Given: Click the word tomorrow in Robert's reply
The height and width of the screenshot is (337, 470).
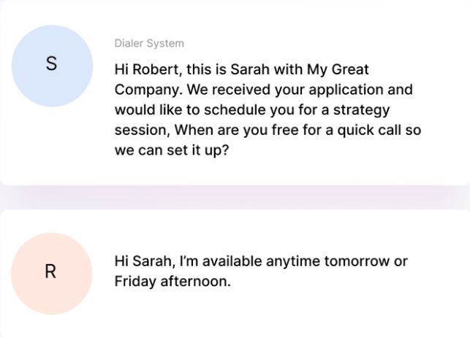Looking at the screenshot, I should click(357, 261).
